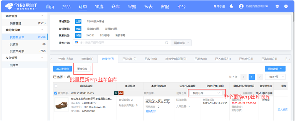
Task: Open 采购 in top navigation
Action: coord(132,7)
